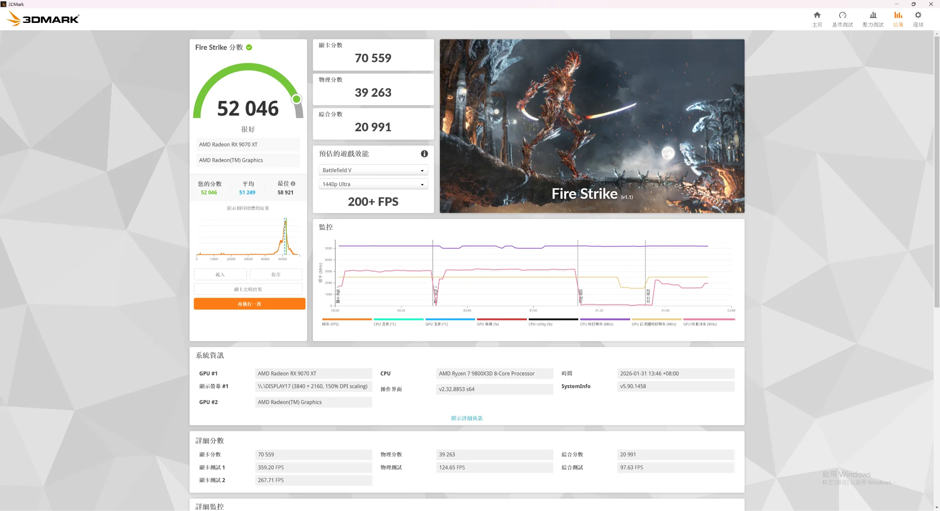Open the Benchmarks (基準測試) section
The image size is (940, 511).
(x=842, y=19)
